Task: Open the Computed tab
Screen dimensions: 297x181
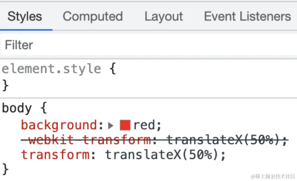Action: point(93,16)
